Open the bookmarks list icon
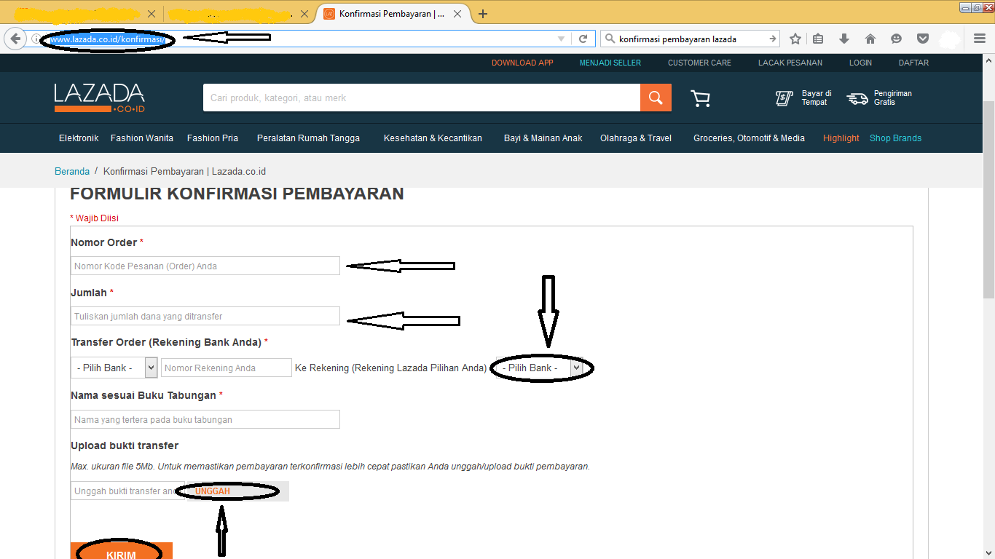This screenshot has height=559, width=995. 818,39
